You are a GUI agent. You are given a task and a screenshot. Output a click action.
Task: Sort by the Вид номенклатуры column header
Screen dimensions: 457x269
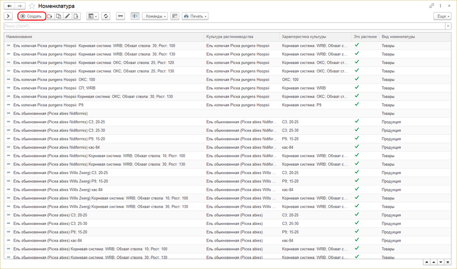point(415,37)
